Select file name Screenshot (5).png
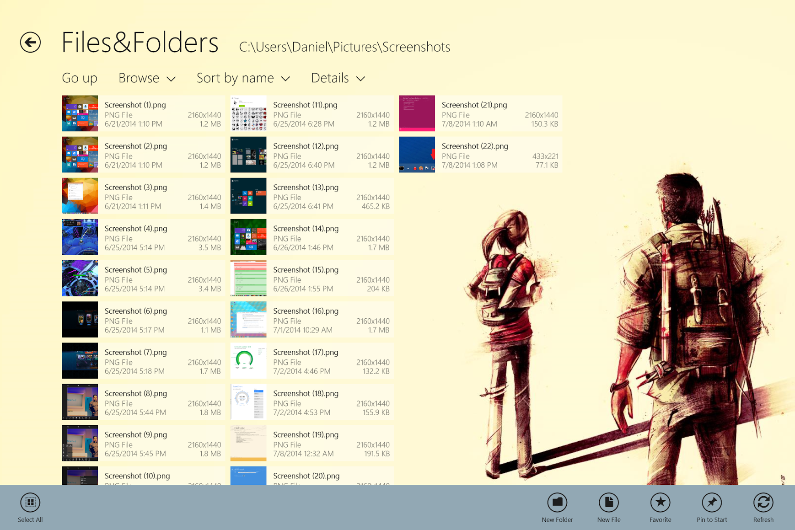This screenshot has height=530, width=795. click(136, 270)
